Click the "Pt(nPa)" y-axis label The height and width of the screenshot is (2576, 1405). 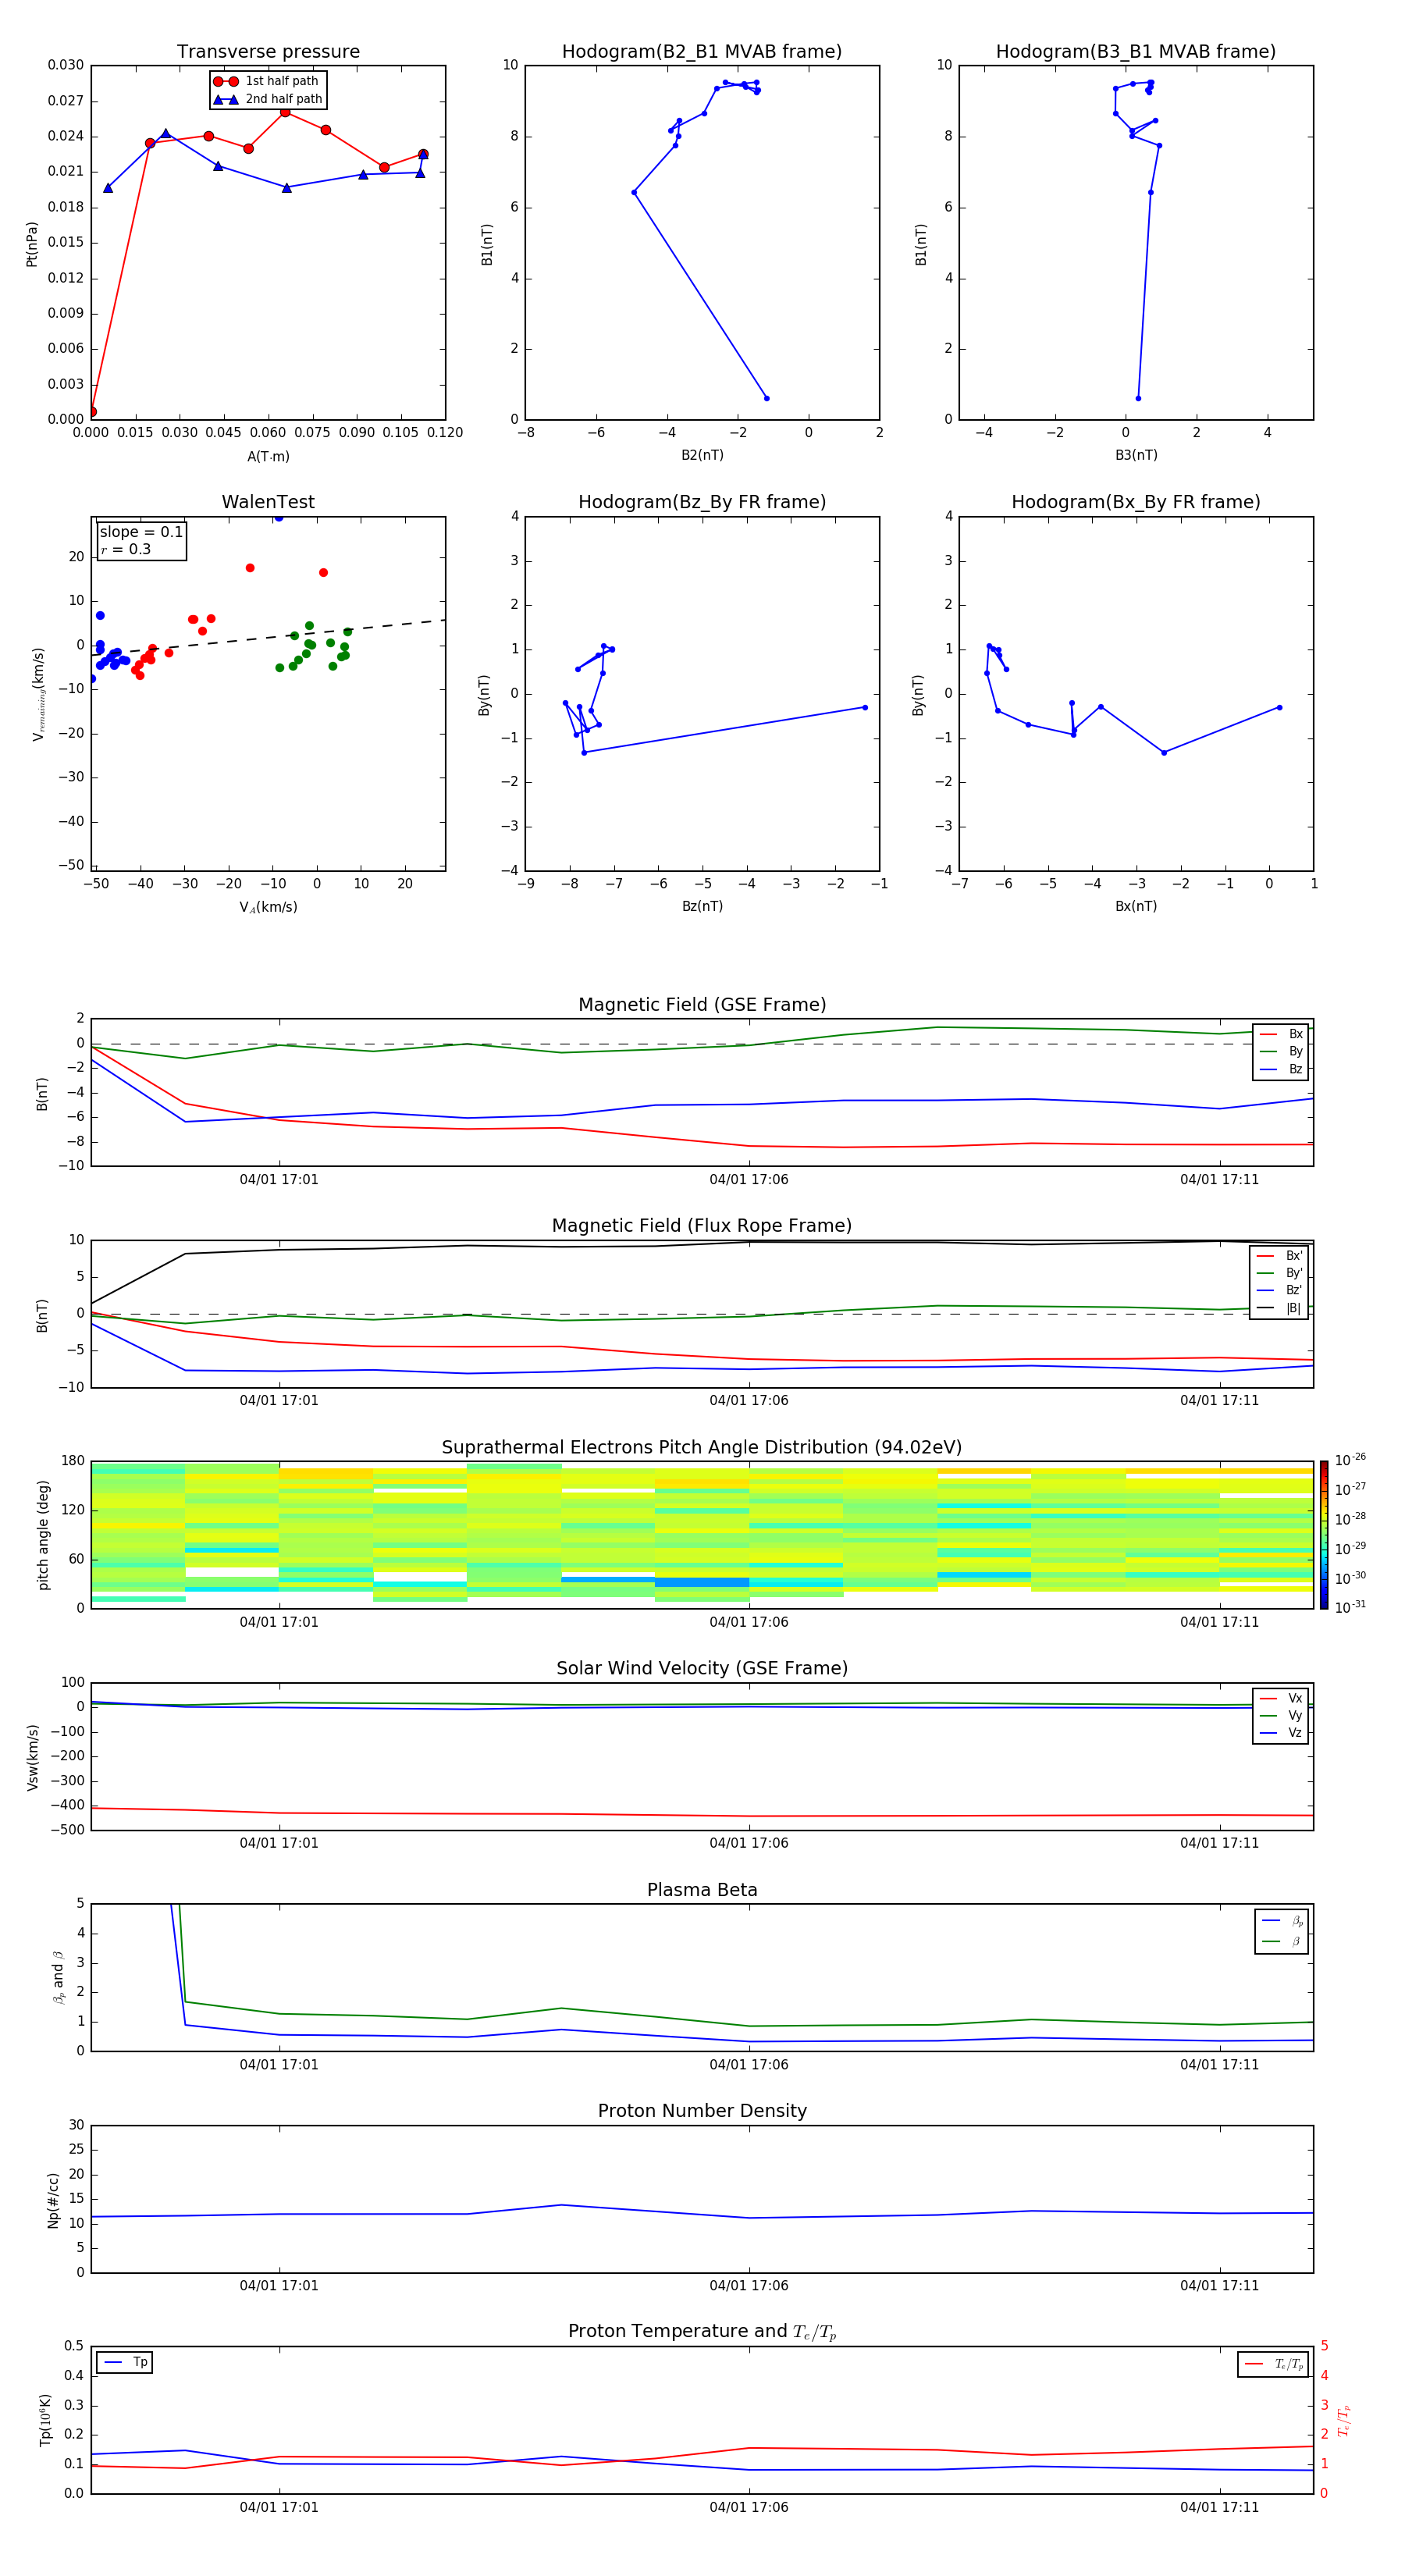(x=32, y=244)
